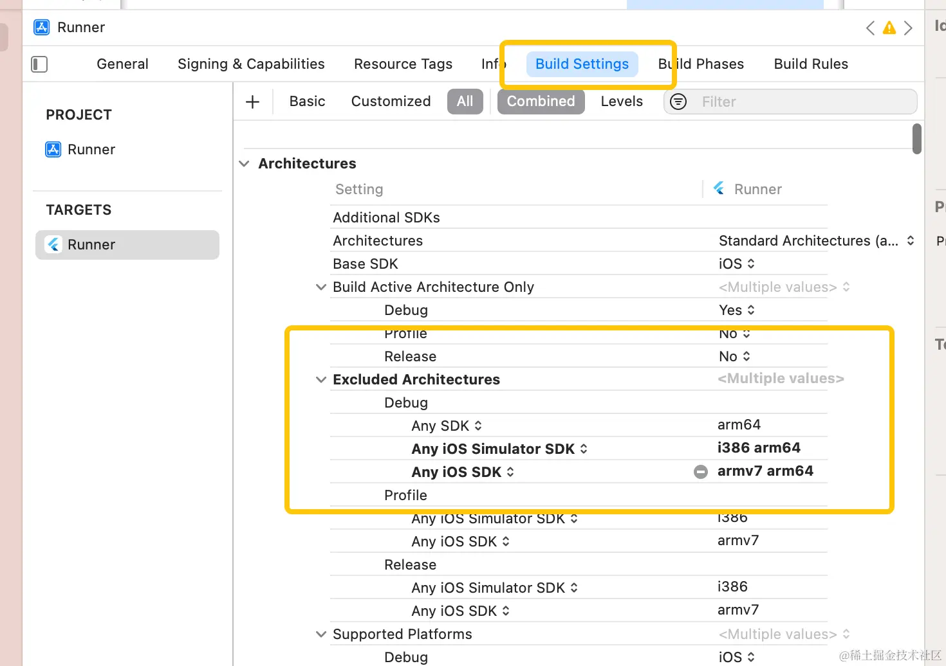Click the Flutter icon beside the Runner column header
Image resolution: width=946 pixels, height=666 pixels.
click(x=719, y=188)
